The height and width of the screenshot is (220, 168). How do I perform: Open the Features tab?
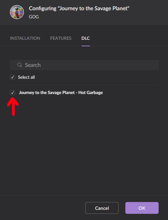(61, 38)
